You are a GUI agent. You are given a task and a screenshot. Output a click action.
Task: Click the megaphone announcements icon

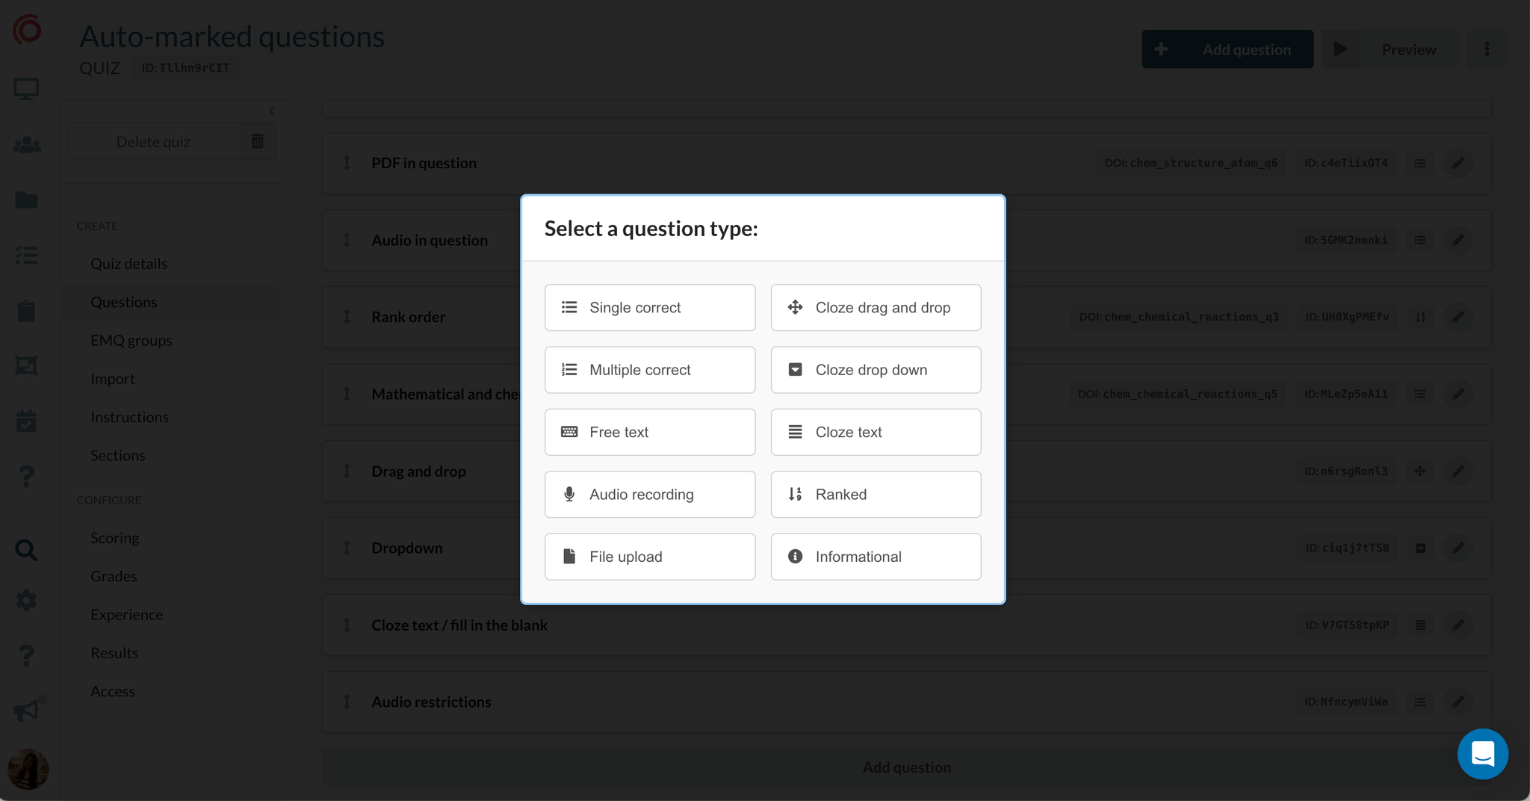coord(26,710)
